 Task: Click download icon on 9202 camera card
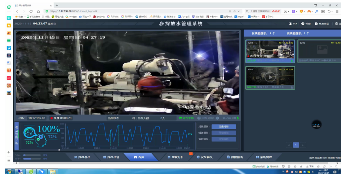(x=292, y=61)
